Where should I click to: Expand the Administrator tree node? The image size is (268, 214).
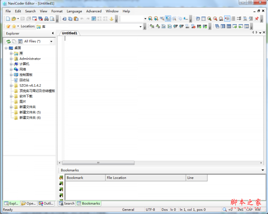pyautogui.click(x=11, y=59)
